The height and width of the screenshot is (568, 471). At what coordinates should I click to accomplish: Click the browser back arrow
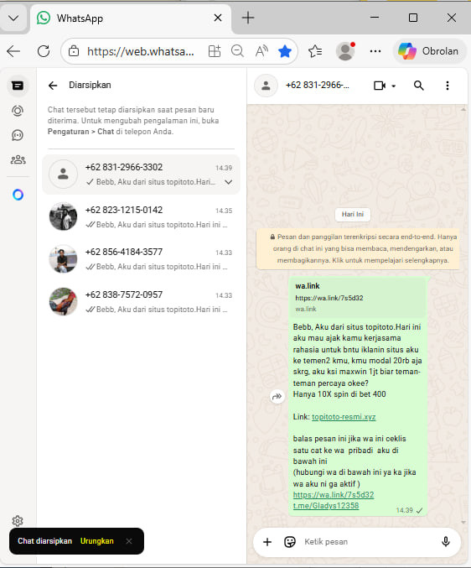point(13,51)
